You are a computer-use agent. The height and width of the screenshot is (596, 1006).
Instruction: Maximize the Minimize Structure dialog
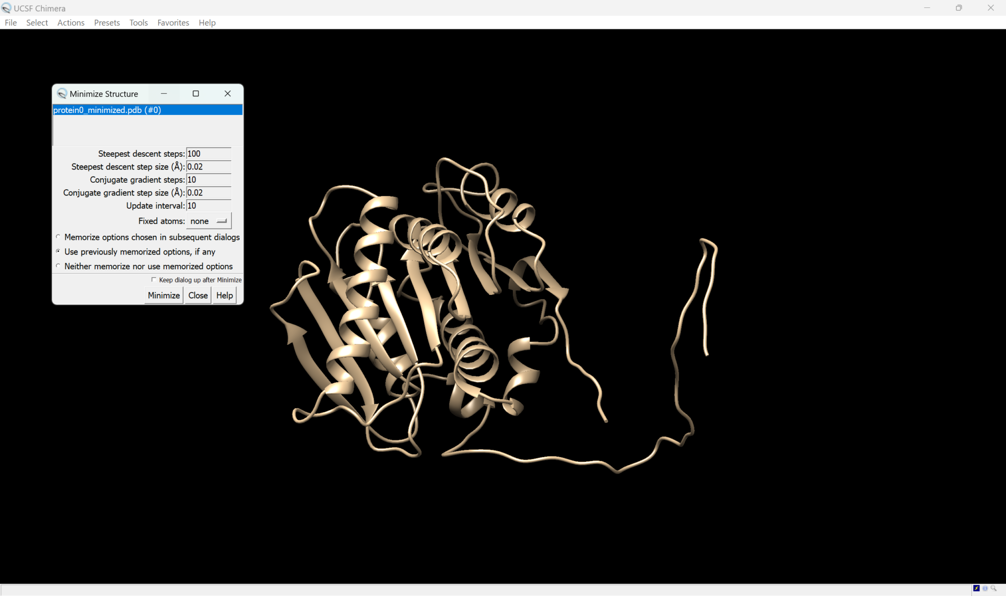[x=196, y=93]
